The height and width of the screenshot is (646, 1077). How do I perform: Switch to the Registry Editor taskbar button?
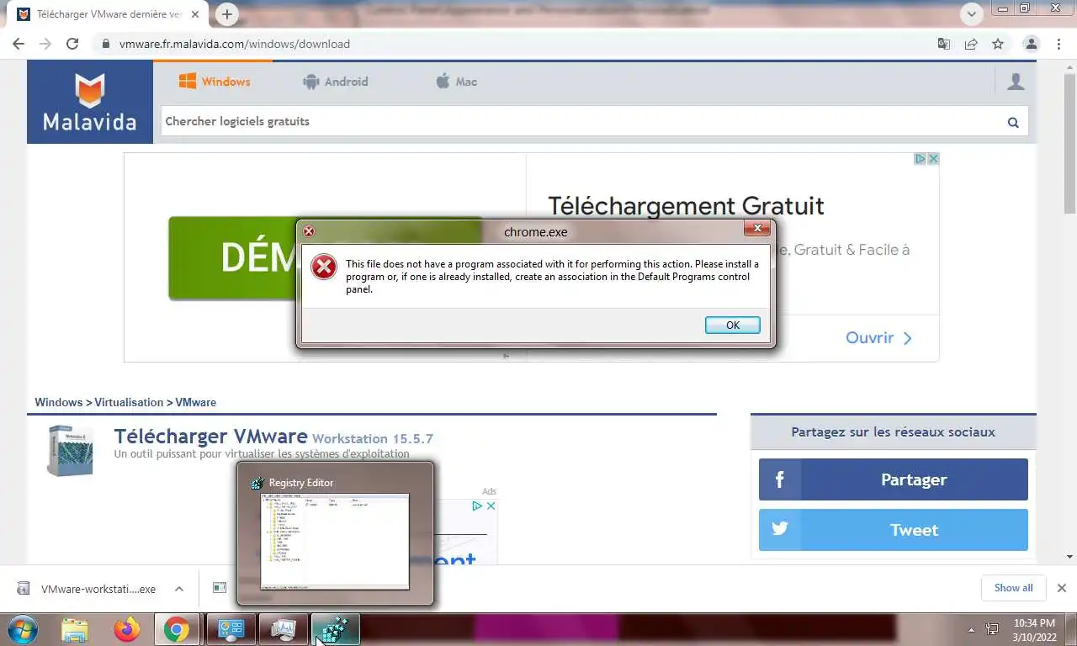pos(336,629)
